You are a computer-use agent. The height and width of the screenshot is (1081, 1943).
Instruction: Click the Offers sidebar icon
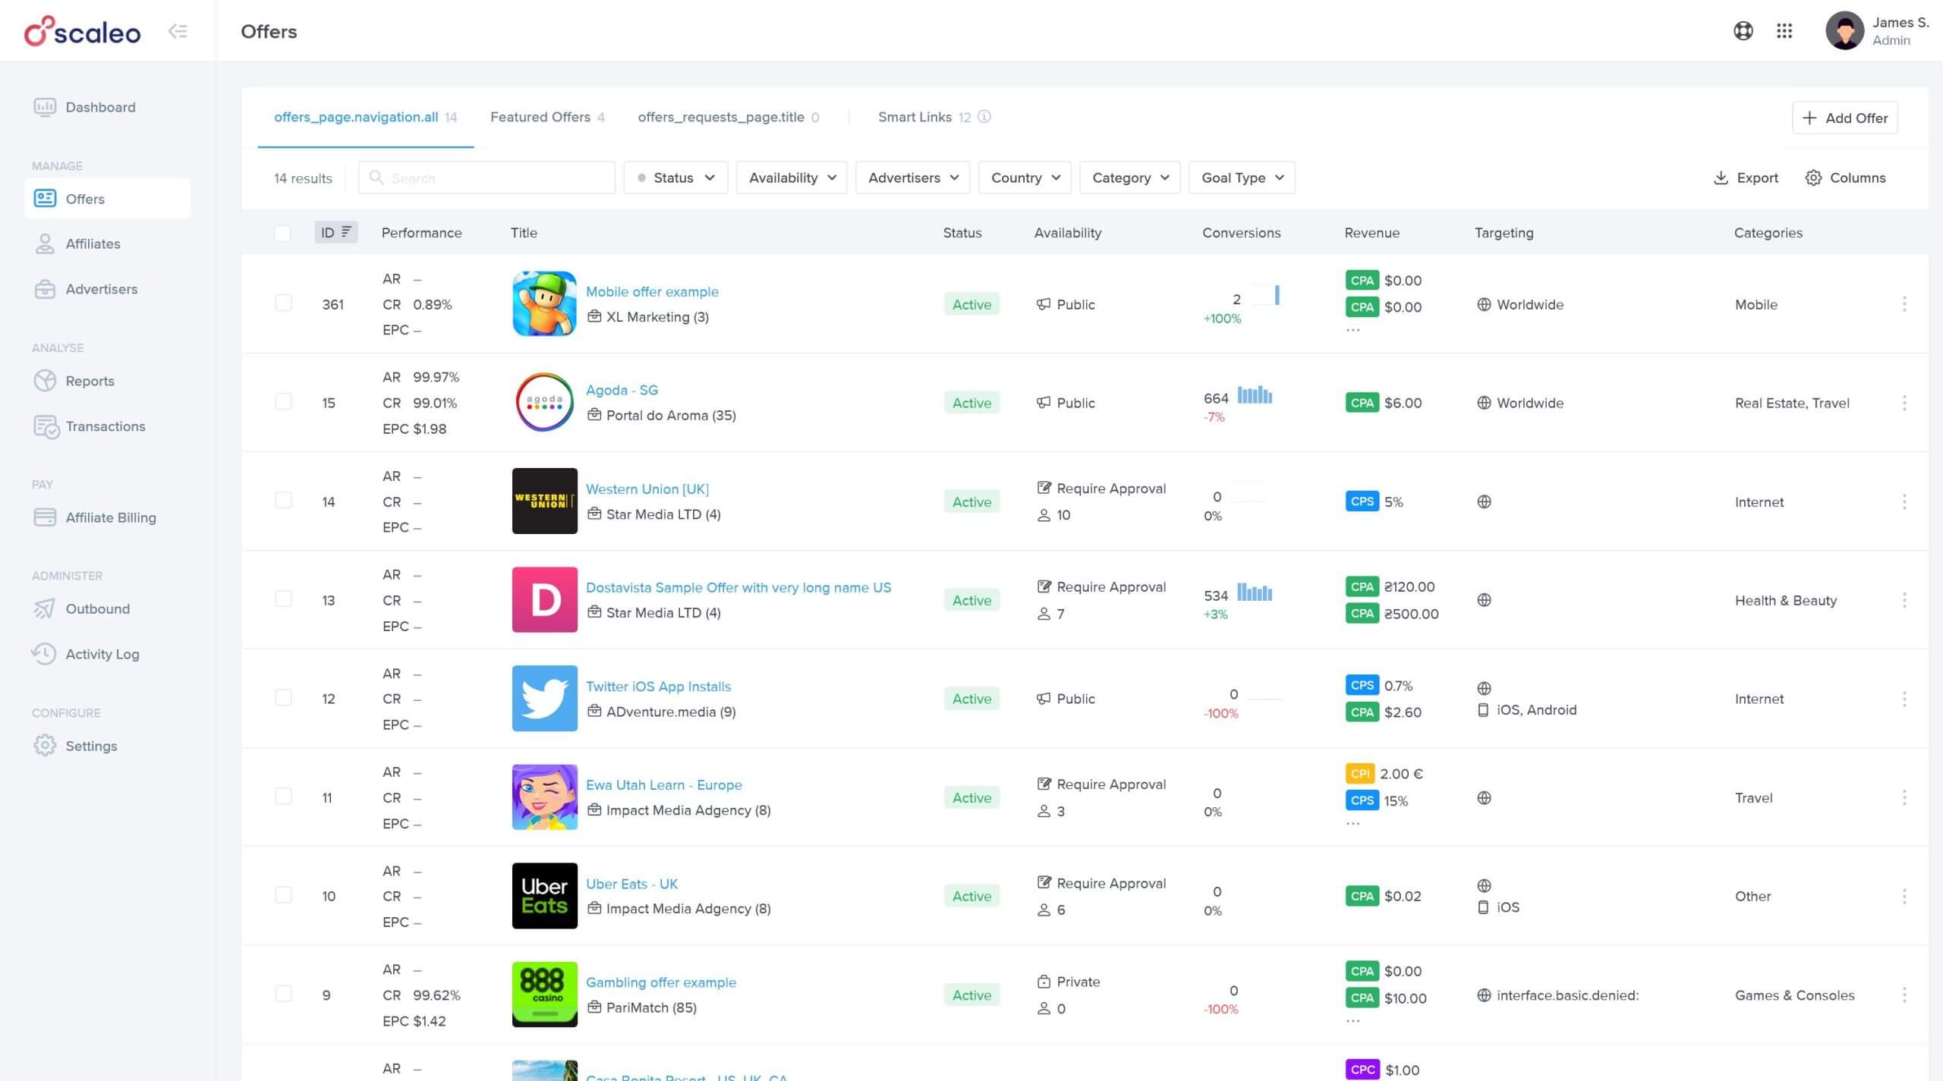pyautogui.click(x=46, y=197)
